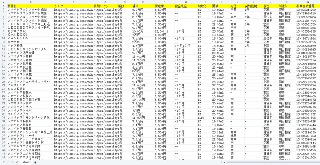
Task: Select rent cell 4.8万円
Action: (x=143, y=46)
